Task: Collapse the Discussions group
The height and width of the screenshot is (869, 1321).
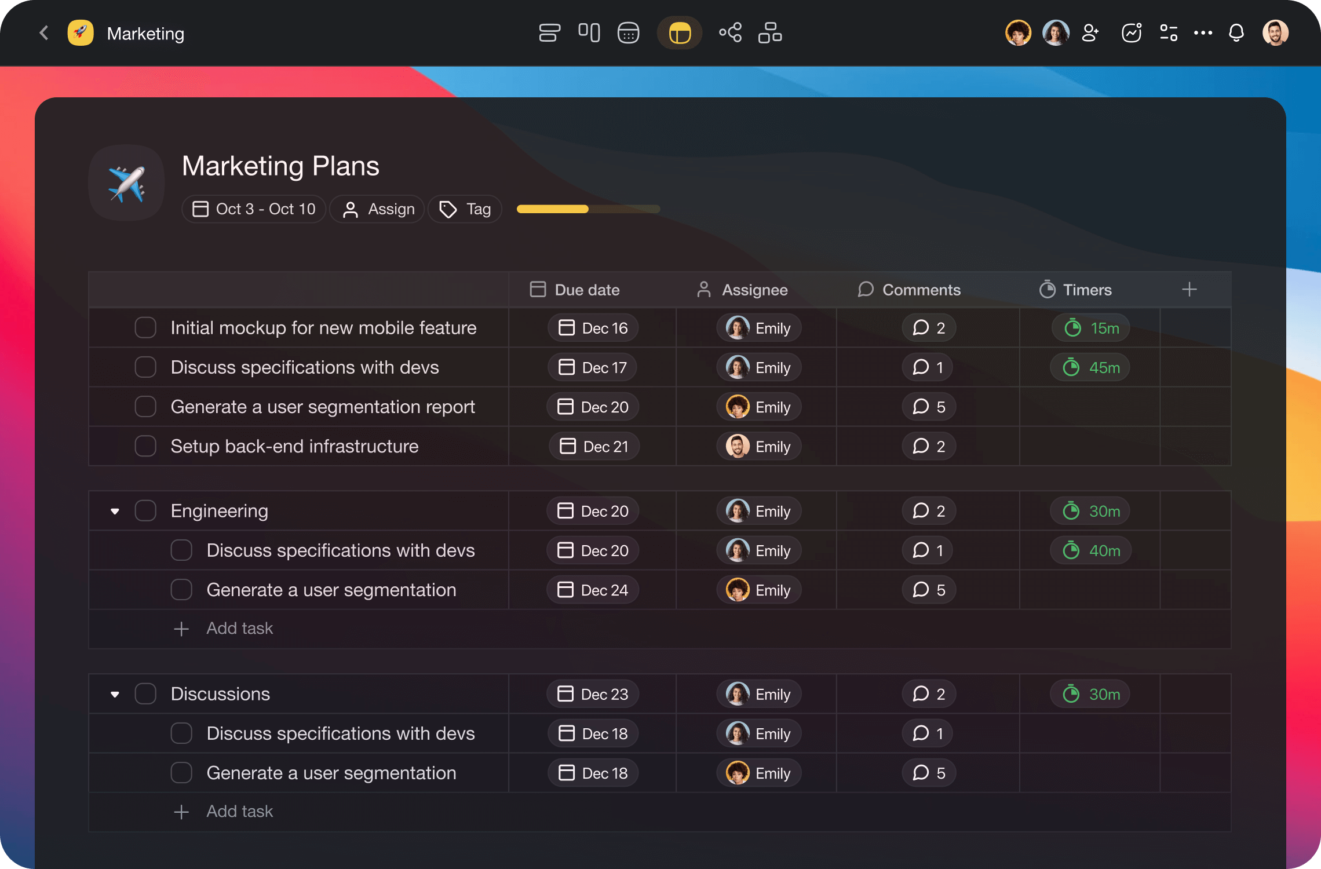Action: tap(115, 694)
